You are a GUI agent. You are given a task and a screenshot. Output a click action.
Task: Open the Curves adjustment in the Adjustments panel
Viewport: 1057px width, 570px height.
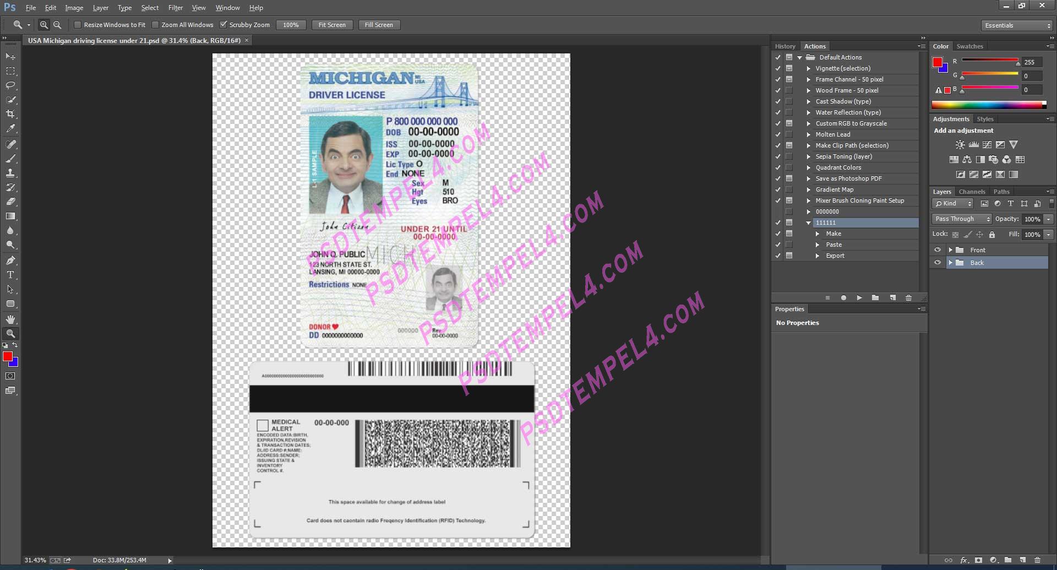coord(986,144)
